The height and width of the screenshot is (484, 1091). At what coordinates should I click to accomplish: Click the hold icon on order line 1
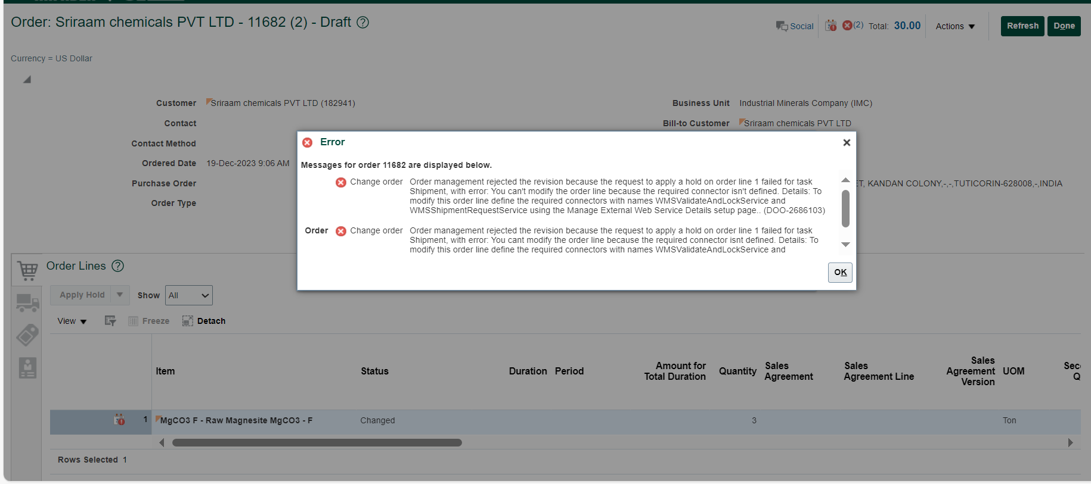point(120,420)
